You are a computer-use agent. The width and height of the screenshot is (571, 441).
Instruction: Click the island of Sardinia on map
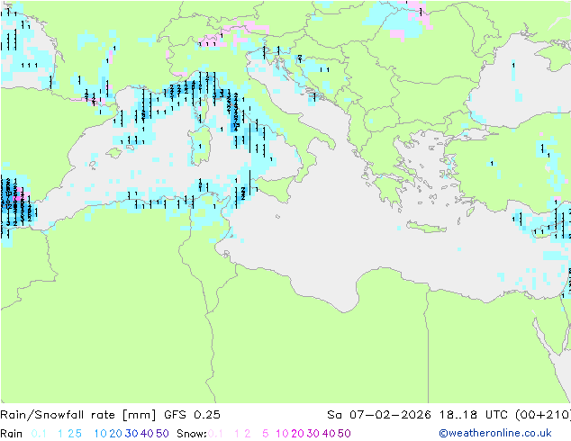point(200,146)
